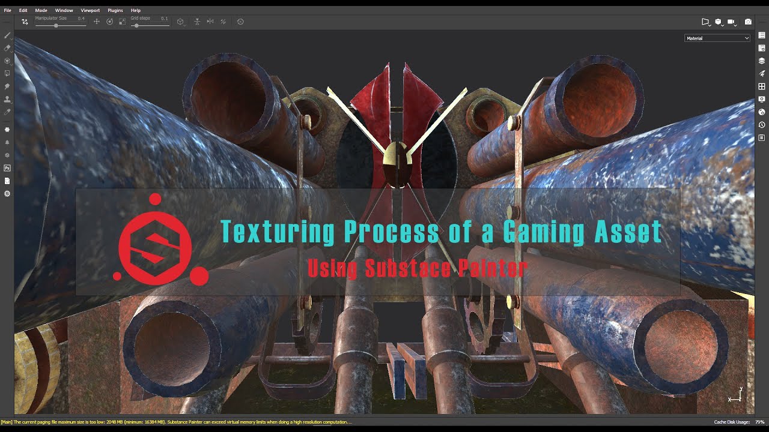
Task: Click the resources updater document icon
Action: (x=7, y=181)
